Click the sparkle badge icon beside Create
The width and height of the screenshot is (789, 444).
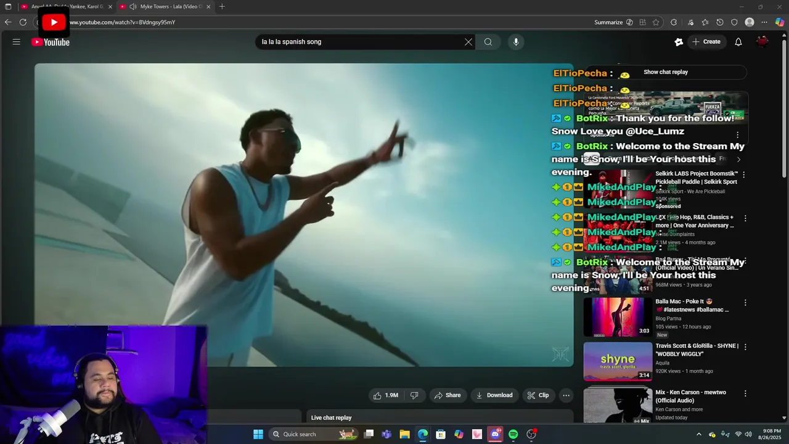coord(679,42)
